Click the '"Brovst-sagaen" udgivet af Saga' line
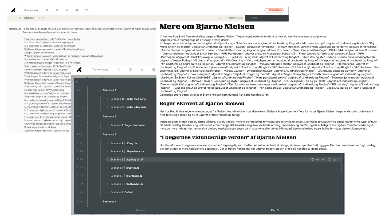Screen dimensions: 383x215 (x=39, y=127)
